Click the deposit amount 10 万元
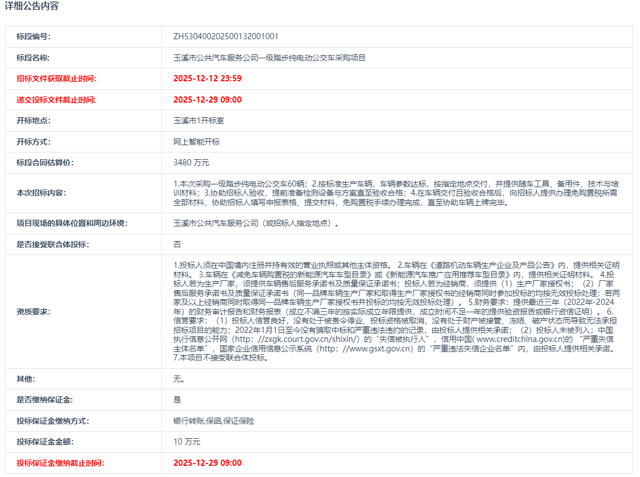The image size is (640, 477). pos(187,442)
